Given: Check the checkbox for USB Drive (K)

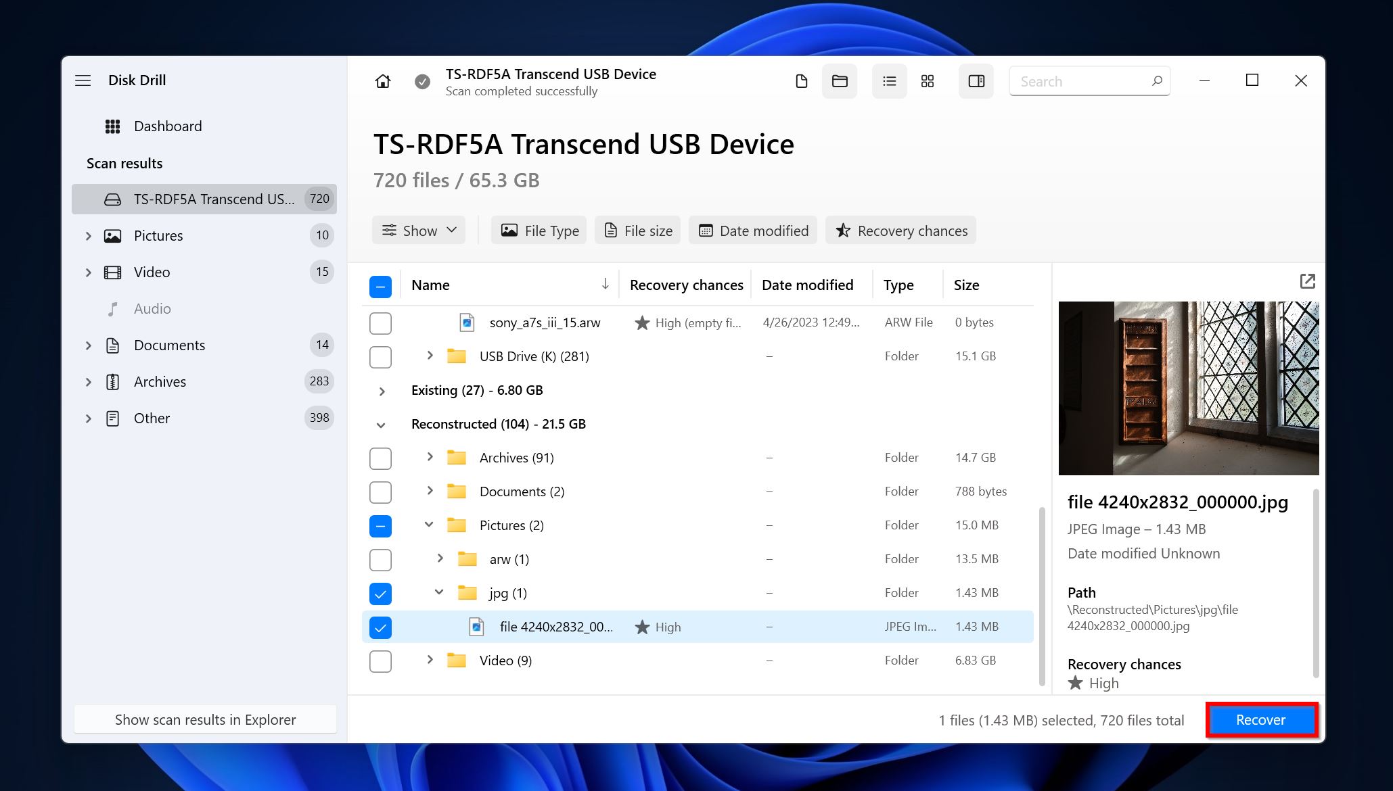Looking at the screenshot, I should pyautogui.click(x=380, y=356).
